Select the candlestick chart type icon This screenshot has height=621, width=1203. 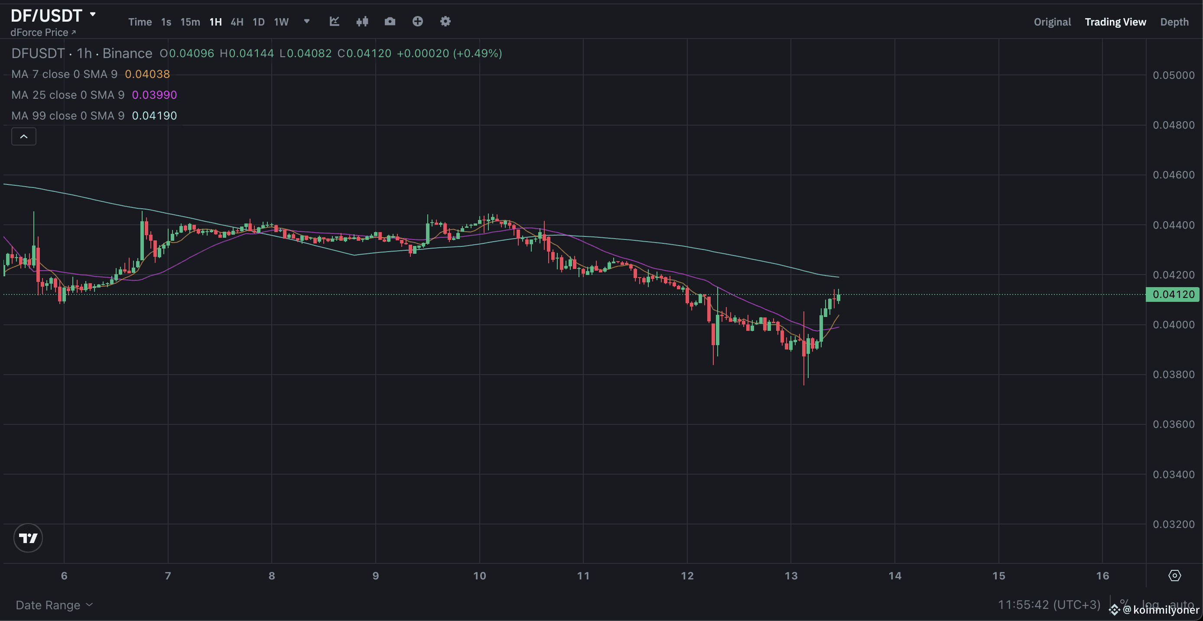pyautogui.click(x=362, y=22)
